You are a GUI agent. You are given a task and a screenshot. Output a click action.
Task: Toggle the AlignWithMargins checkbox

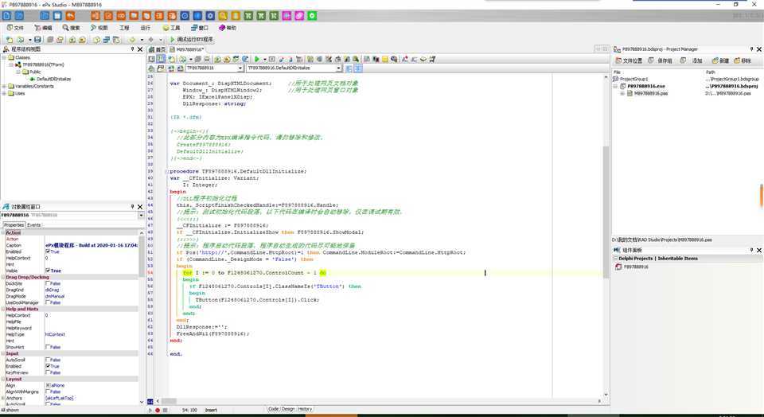(x=48, y=392)
